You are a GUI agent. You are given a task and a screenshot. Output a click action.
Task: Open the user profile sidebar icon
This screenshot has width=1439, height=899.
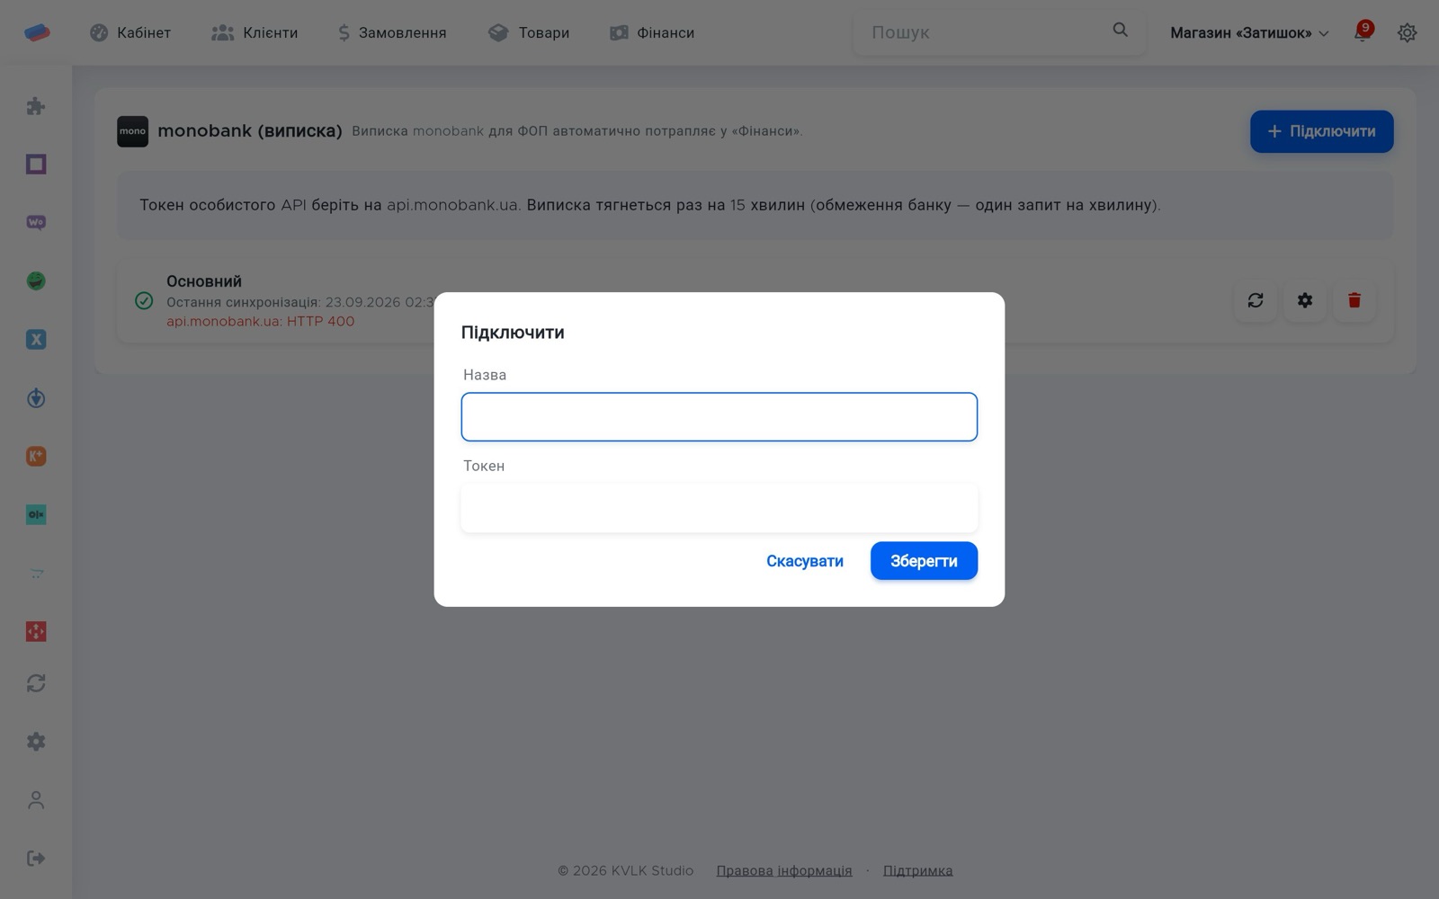[36, 800]
